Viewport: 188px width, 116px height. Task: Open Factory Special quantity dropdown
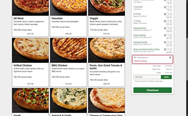pos(169,35)
